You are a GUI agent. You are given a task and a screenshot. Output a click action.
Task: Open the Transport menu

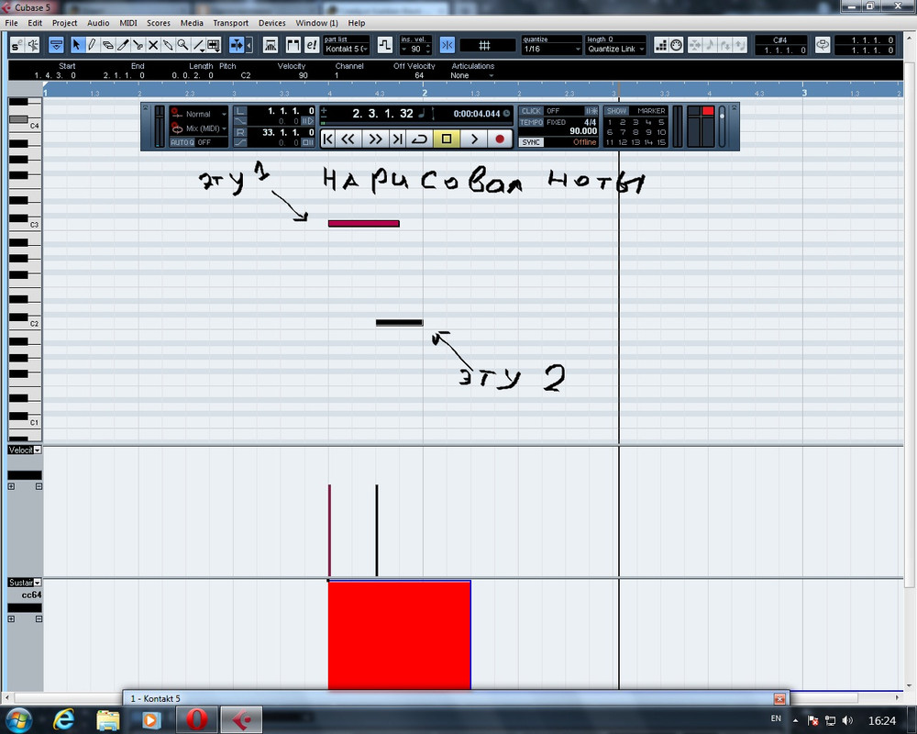230,23
